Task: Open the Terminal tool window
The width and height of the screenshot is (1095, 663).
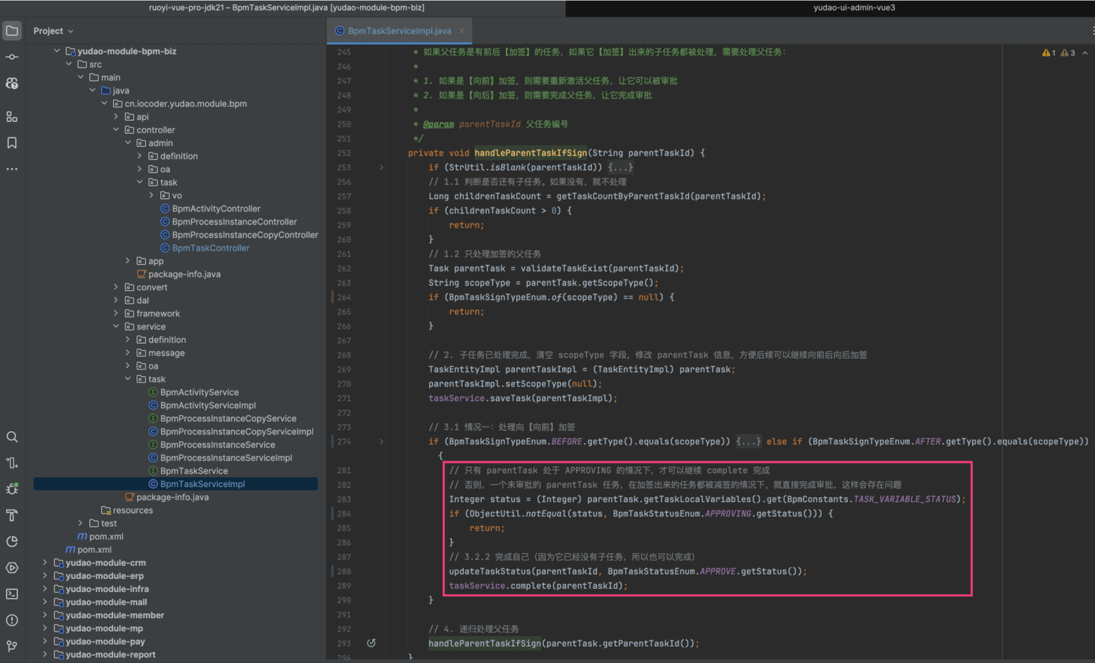Action: [x=12, y=594]
